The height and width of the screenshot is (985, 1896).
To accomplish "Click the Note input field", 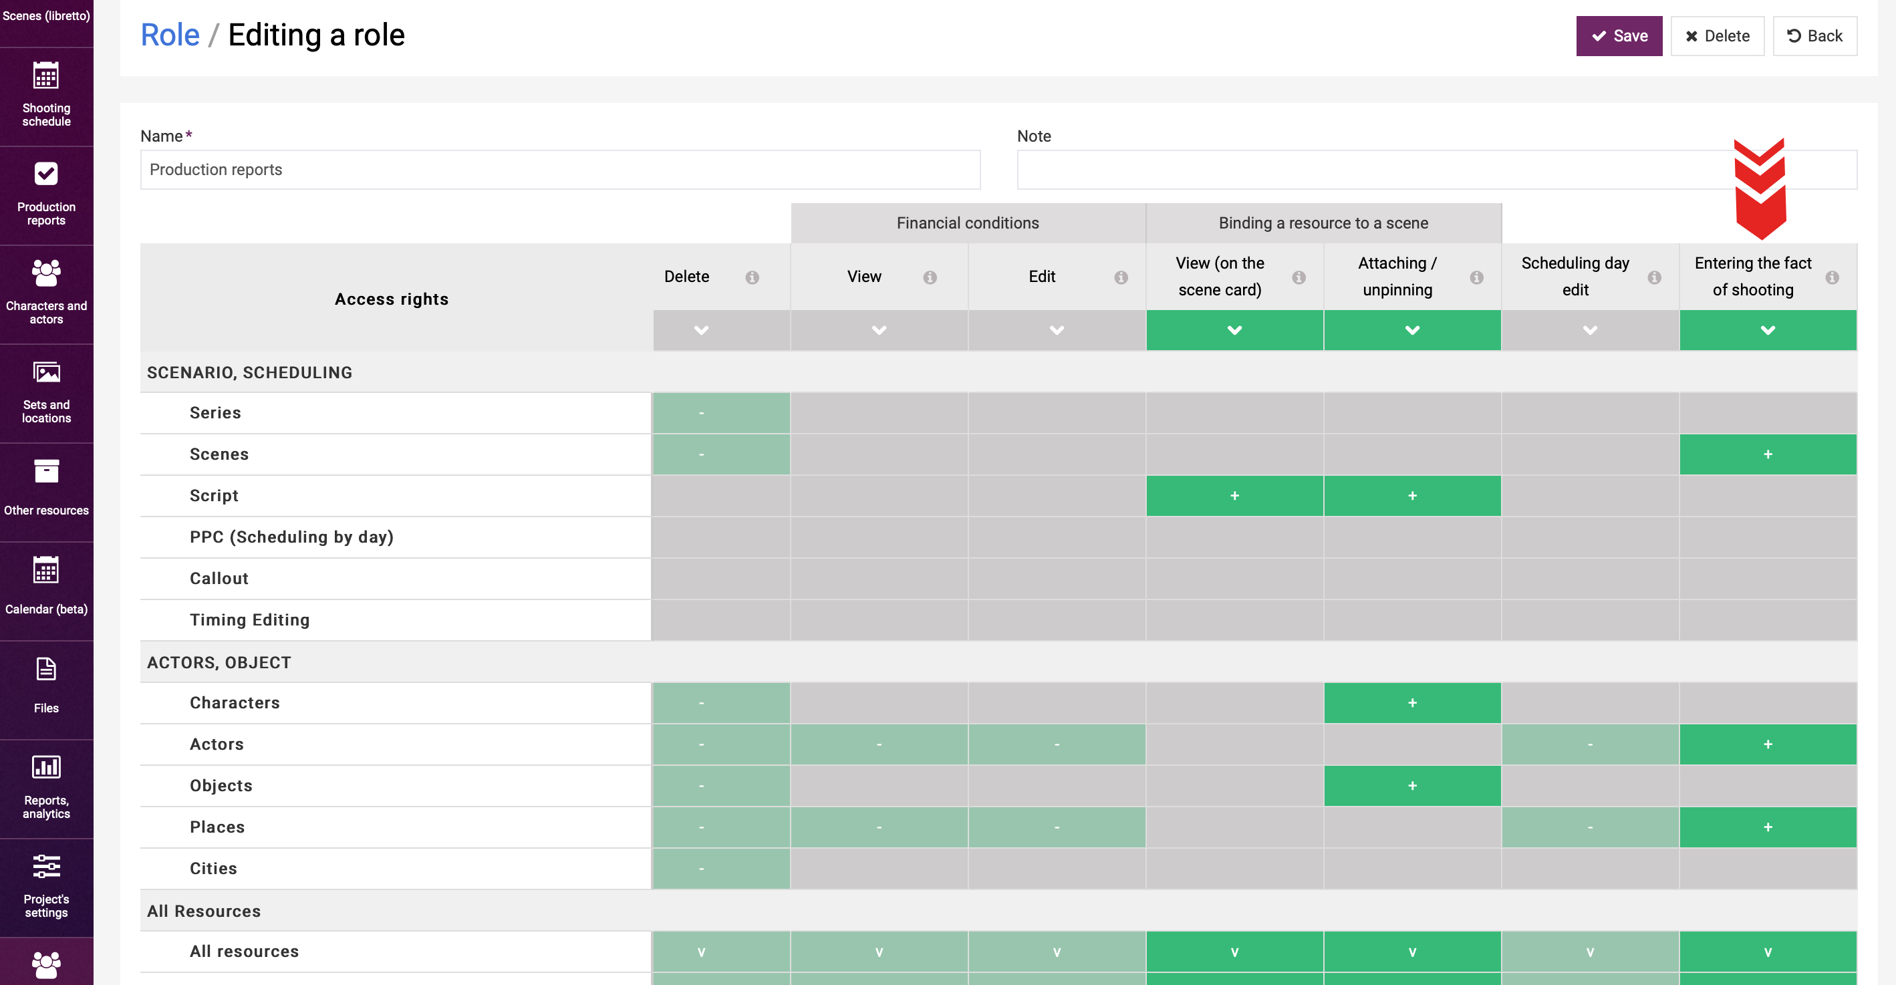I will [1437, 169].
